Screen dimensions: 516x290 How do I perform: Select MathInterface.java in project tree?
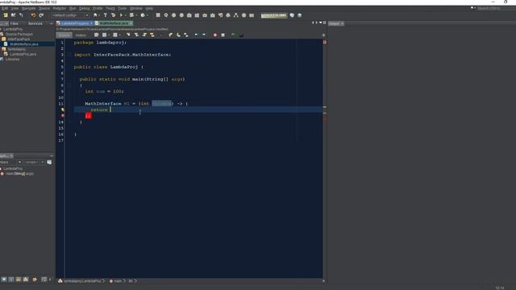pos(23,44)
